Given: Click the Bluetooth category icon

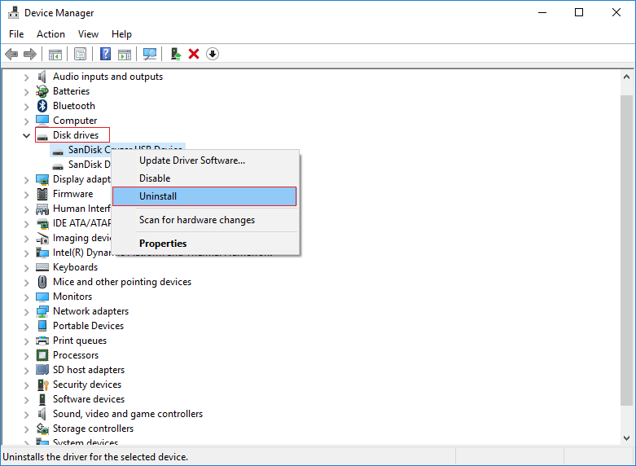Looking at the screenshot, I should pos(42,106).
